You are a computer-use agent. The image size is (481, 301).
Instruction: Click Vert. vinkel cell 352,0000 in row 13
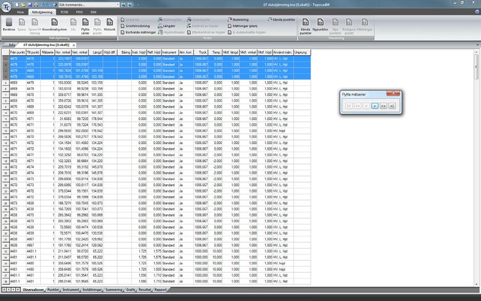[x=80, y=131]
